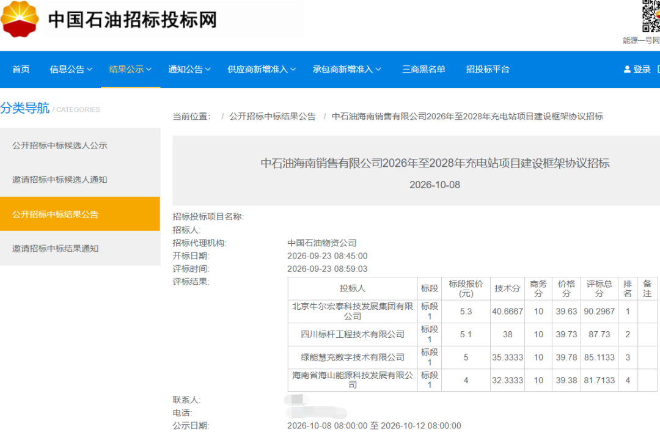Click the 评标总分 column header
Image resolution: width=660 pixels, height=432 pixels.
(x=599, y=288)
